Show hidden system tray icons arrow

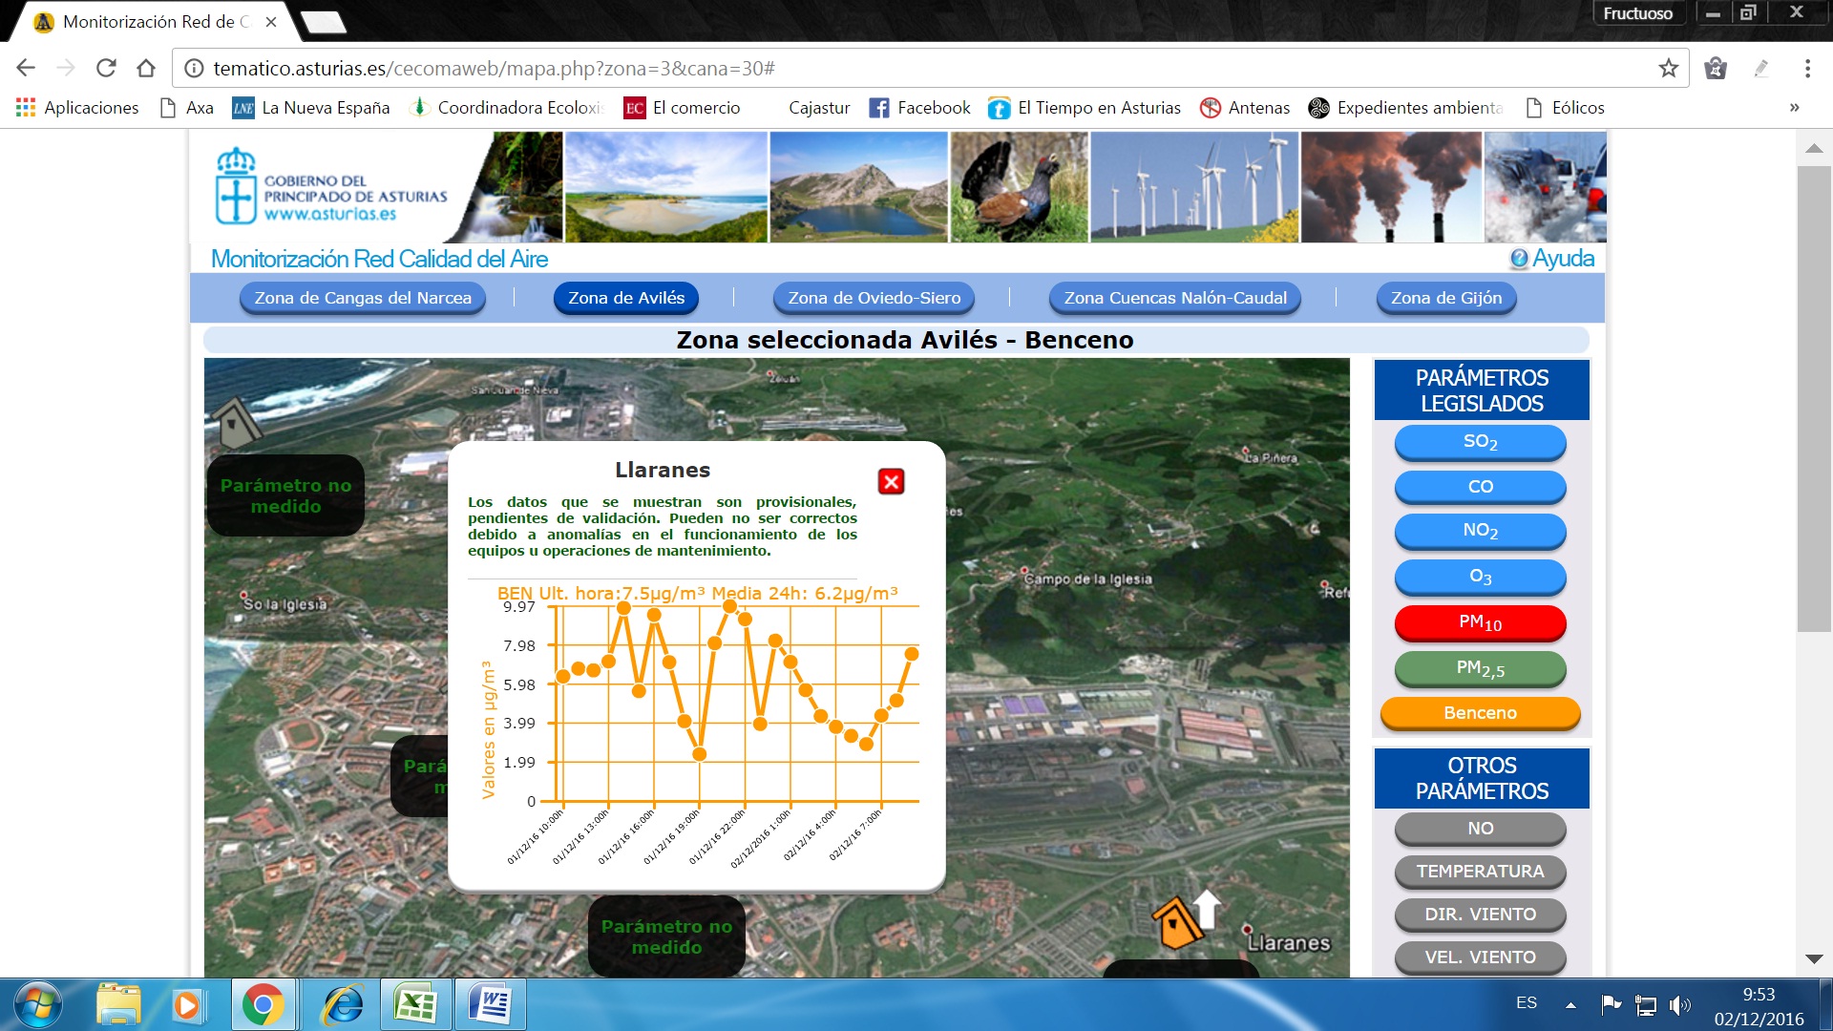[x=1570, y=1004]
